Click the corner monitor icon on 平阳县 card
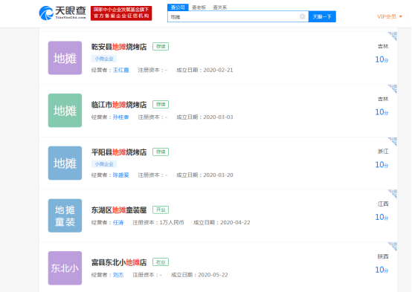 tap(393, 141)
